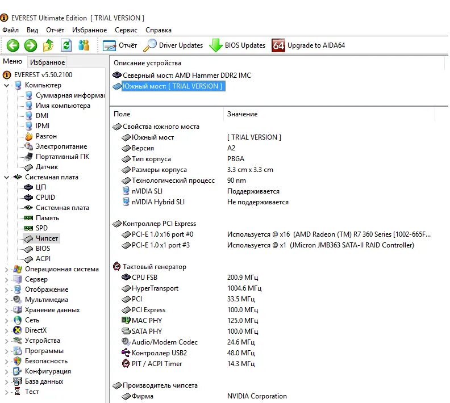The width and height of the screenshot is (450, 403).
Task: Select the IPMI tree item
Action: pyautogui.click(x=43, y=126)
